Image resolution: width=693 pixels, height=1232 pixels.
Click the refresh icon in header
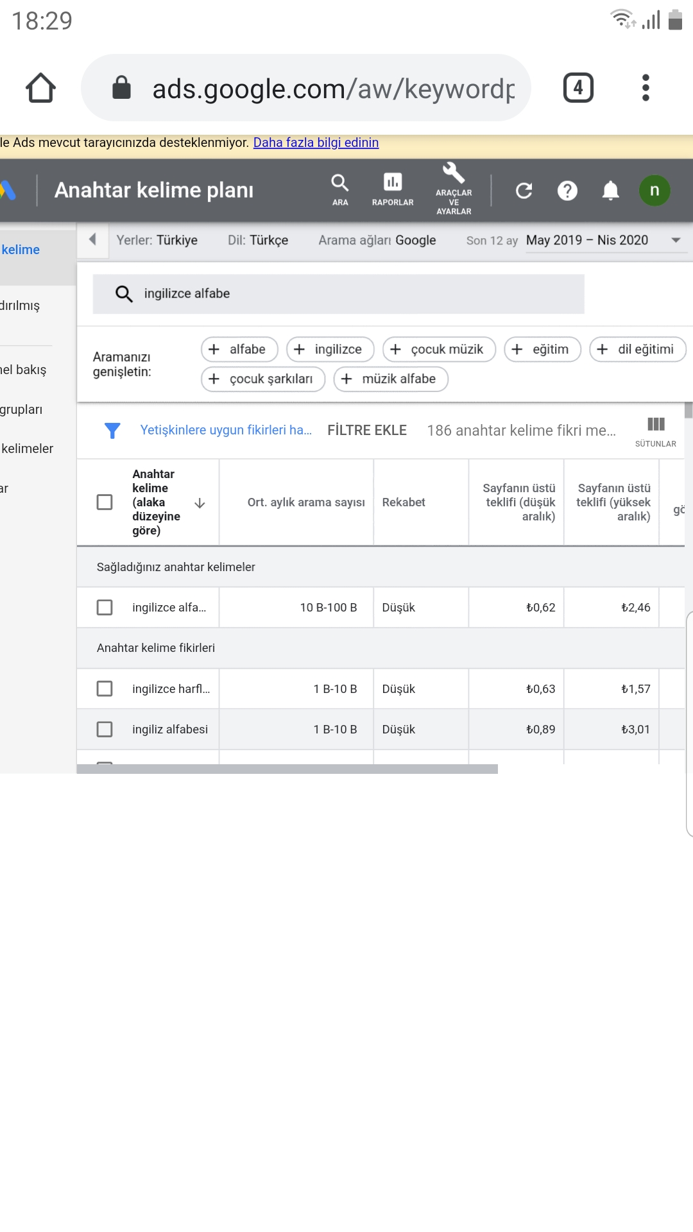(524, 191)
